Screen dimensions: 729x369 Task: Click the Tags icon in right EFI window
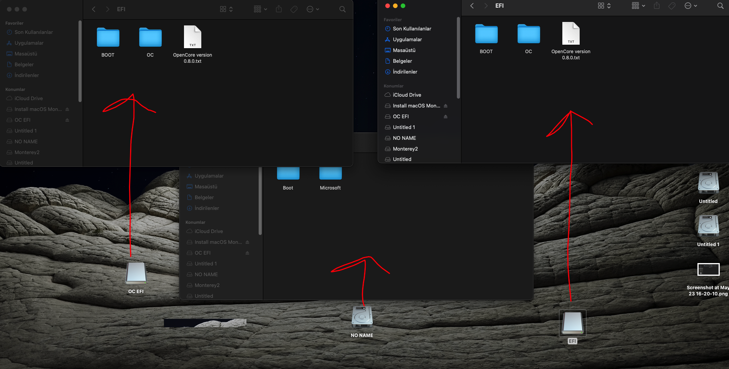click(x=672, y=6)
